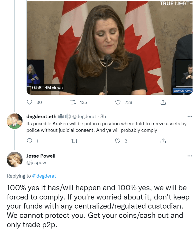The width and height of the screenshot is (195, 231).
Task: Share degderat.eth's tweet
Action: click(x=163, y=141)
